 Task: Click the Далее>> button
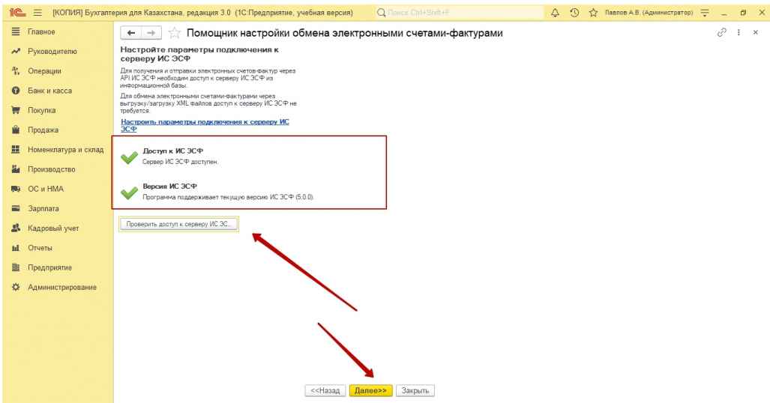pyautogui.click(x=371, y=391)
